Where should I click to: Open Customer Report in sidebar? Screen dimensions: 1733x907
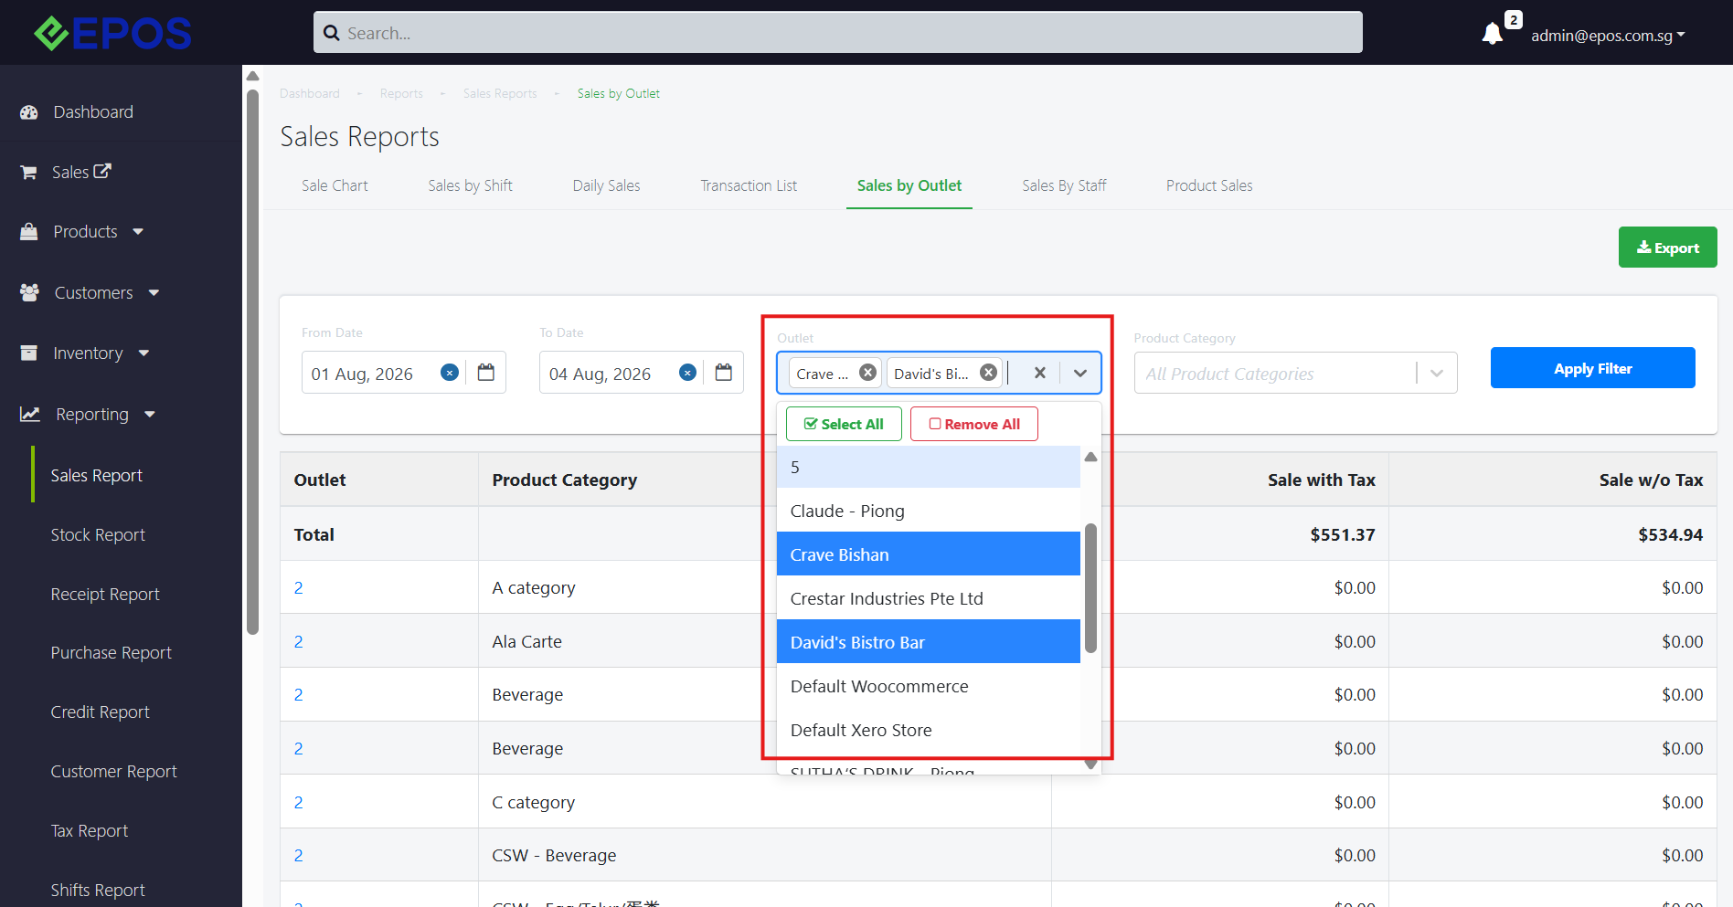click(x=114, y=771)
